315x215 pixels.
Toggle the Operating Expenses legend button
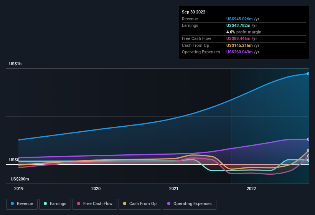click(190, 204)
